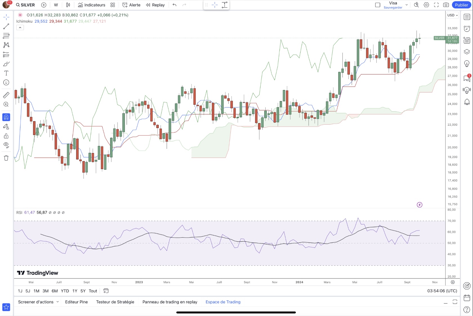Viewport: 473px width, 316px height.
Task: Select the Tout time range
Action: 93,291
